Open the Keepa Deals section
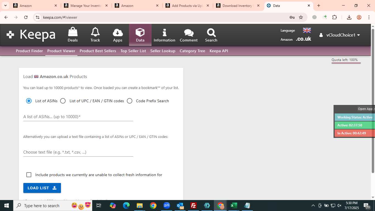The image size is (375, 211). click(x=73, y=35)
